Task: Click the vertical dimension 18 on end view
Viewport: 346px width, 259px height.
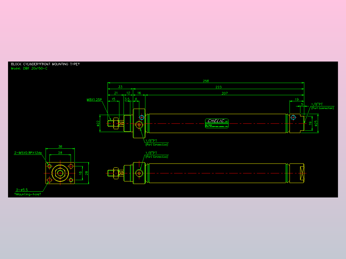Action: point(81,173)
